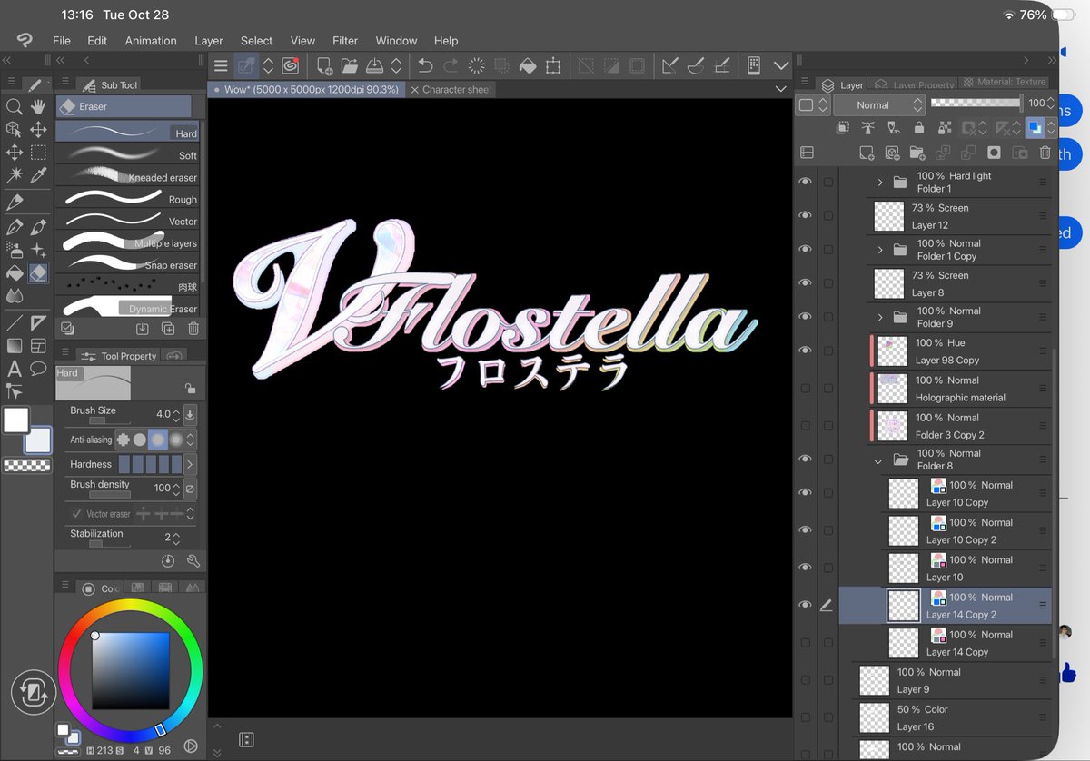This screenshot has height=761, width=1090.
Task: Click the Scale/Rotate transform icon in command bar
Action: coord(552,65)
